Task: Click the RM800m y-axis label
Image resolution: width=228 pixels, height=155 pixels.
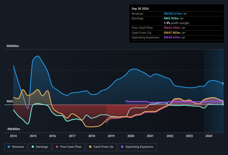Action: coord(13,46)
